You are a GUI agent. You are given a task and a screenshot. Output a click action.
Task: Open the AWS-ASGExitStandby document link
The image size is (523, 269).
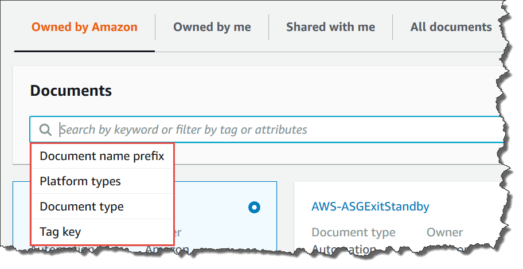[x=370, y=206]
